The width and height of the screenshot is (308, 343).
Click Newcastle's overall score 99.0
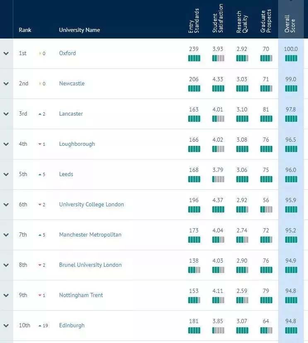point(291,79)
